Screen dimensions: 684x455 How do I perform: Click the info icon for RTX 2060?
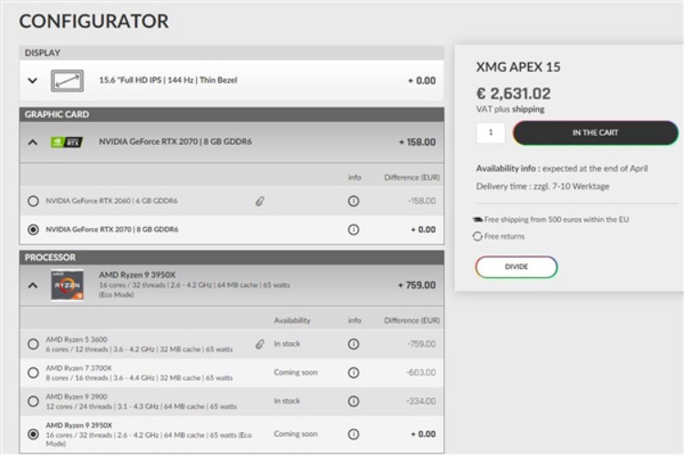point(353,202)
